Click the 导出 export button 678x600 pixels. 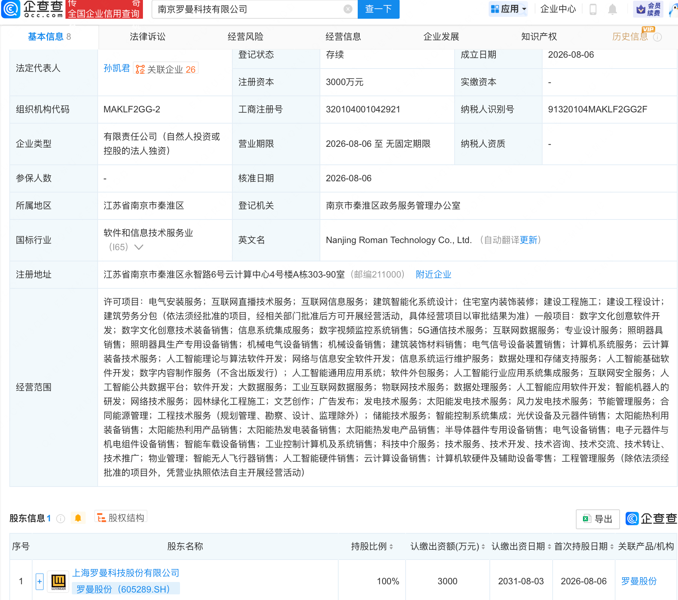pos(598,519)
